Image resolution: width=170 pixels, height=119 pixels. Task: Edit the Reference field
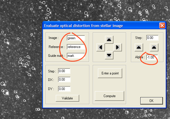click(76, 47)
